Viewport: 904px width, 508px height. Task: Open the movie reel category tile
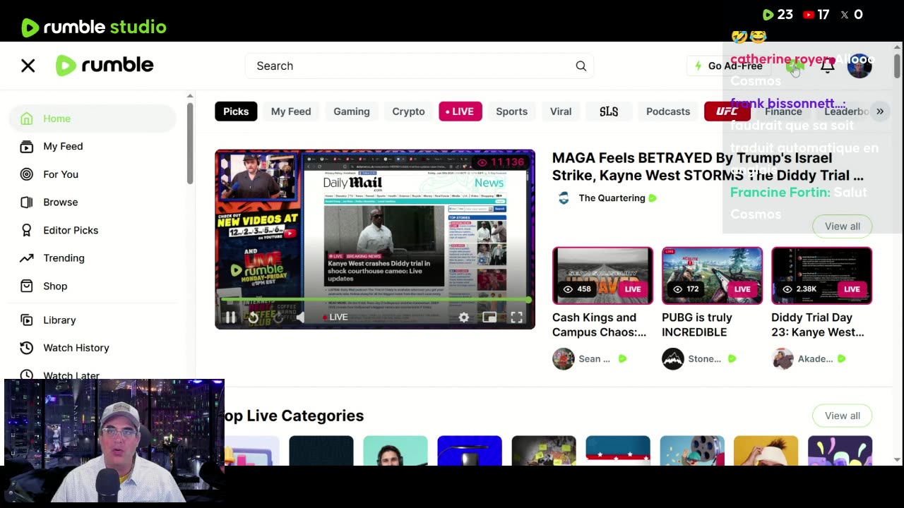pos(692,451)
